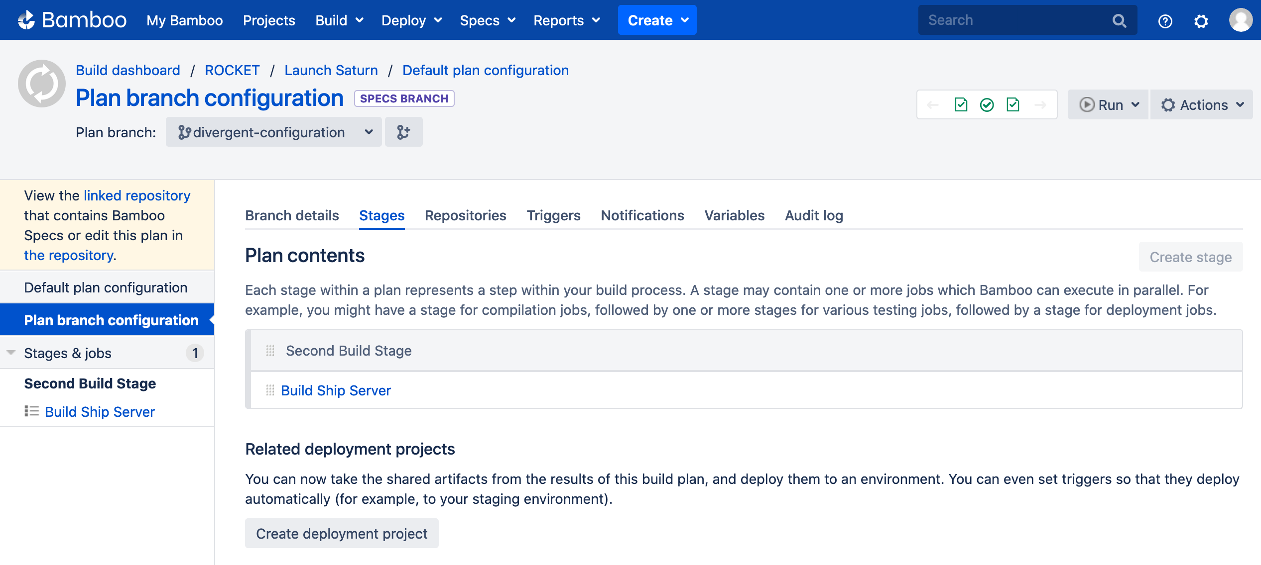
Task: Click the search magnifier icon
Action: (x=1119, y=20)
